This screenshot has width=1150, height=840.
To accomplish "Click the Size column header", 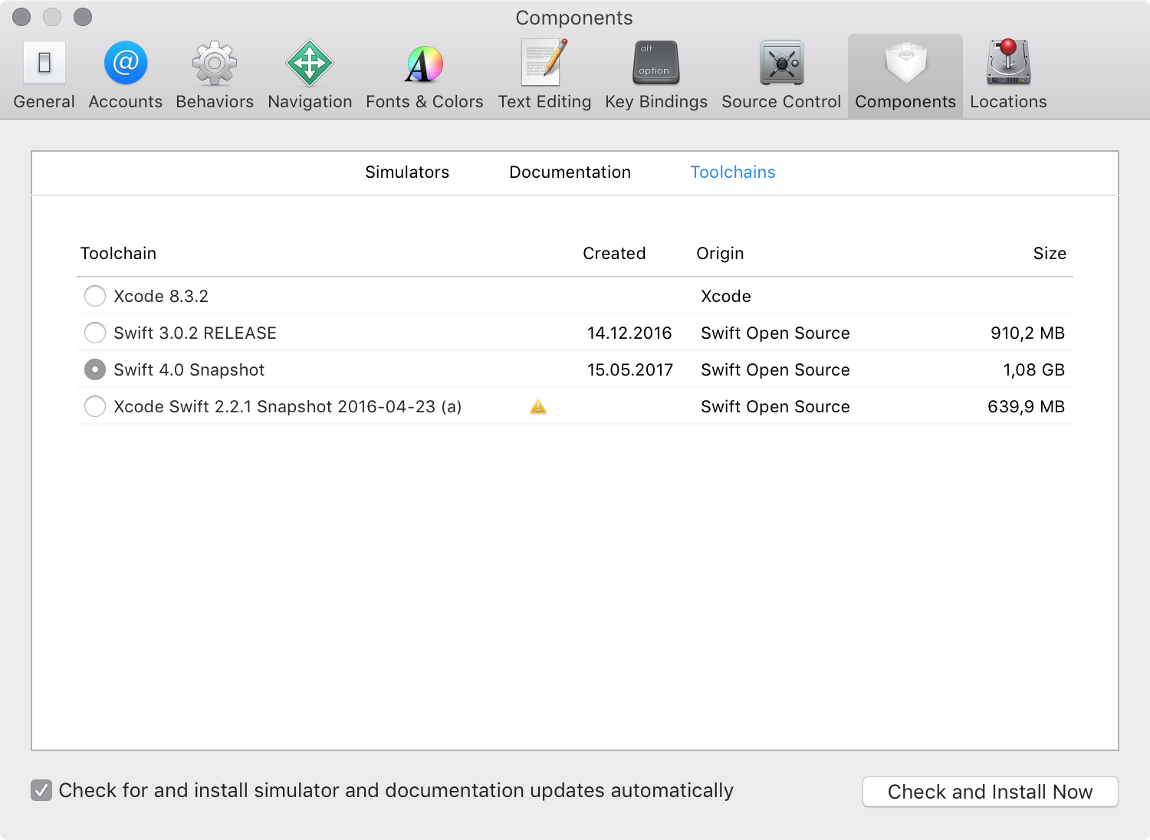I will tap(1049, 254).
